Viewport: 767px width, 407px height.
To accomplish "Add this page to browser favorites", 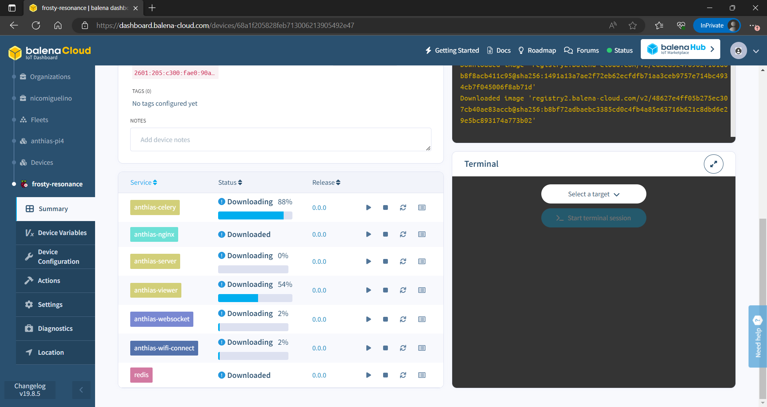I will 633,26.
